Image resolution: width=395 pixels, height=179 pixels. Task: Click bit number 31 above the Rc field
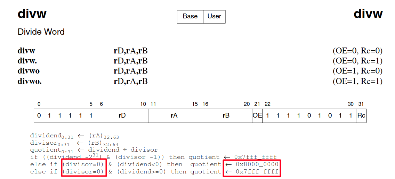[361, 104]
